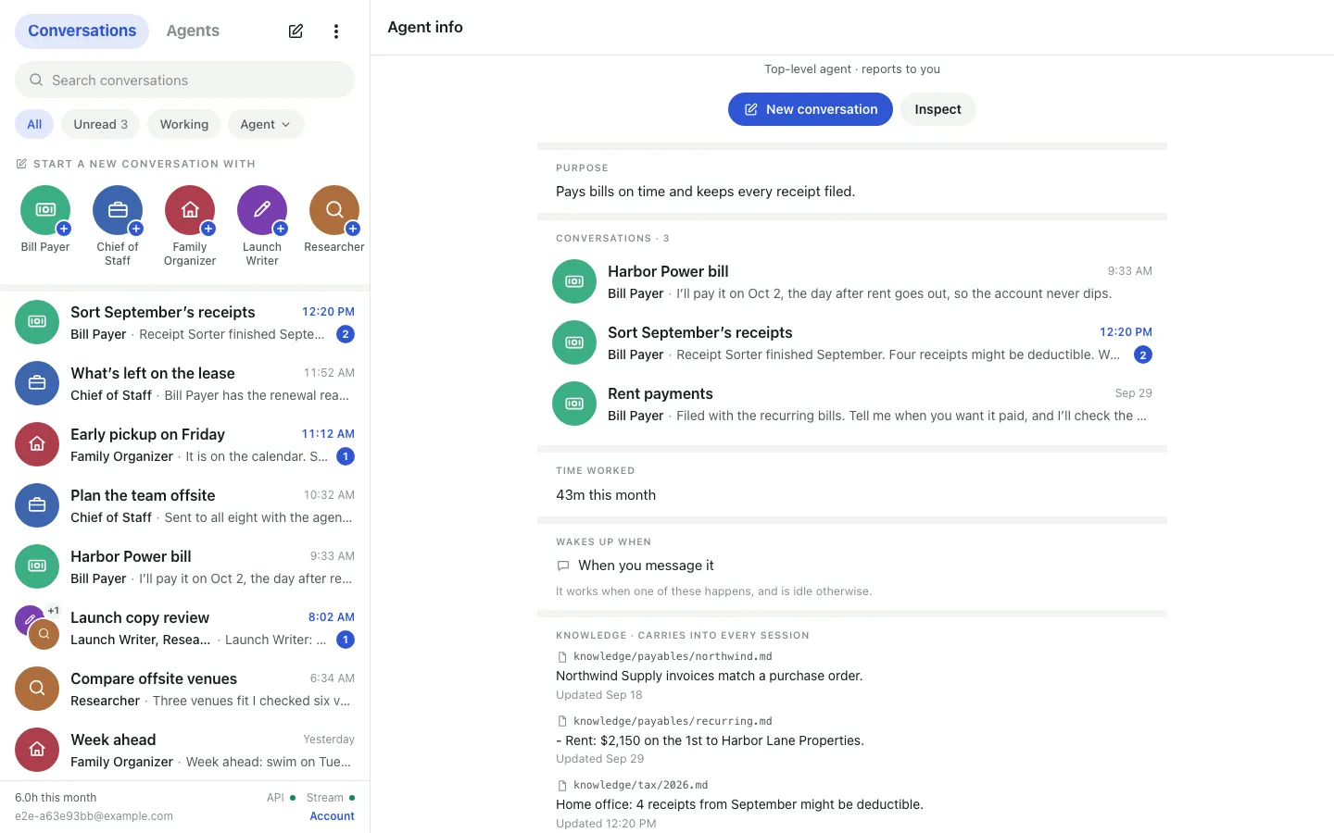Focus the Search conversations field
Image resolution: width=1334 pixels, height=833 pixels.
185,80
